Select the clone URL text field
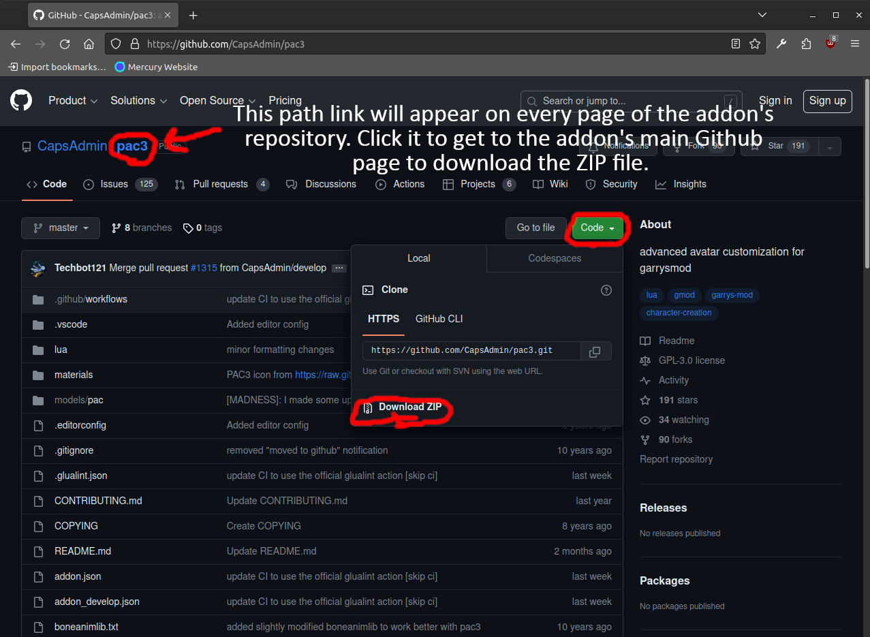The image size is (870, 637). (471, 352)
